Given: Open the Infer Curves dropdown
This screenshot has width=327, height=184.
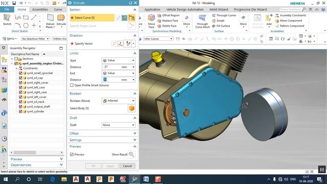Looking at the screenshot, I should (158, 39).
